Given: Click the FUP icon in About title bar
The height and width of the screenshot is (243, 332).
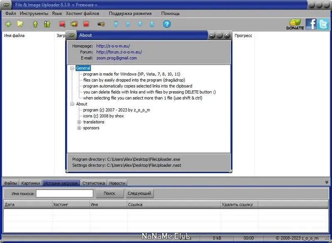Looking at the screenshot, I should point(71,35).
